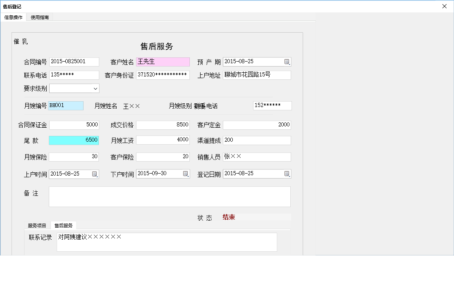Click the 上户地址 address field

click(256, 75)
